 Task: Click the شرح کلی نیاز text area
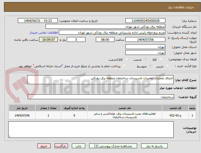click(x=100, y=80)
